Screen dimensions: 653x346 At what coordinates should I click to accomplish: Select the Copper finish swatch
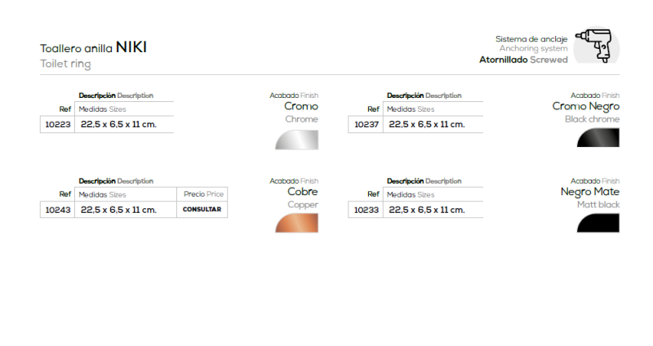point(296,223)
